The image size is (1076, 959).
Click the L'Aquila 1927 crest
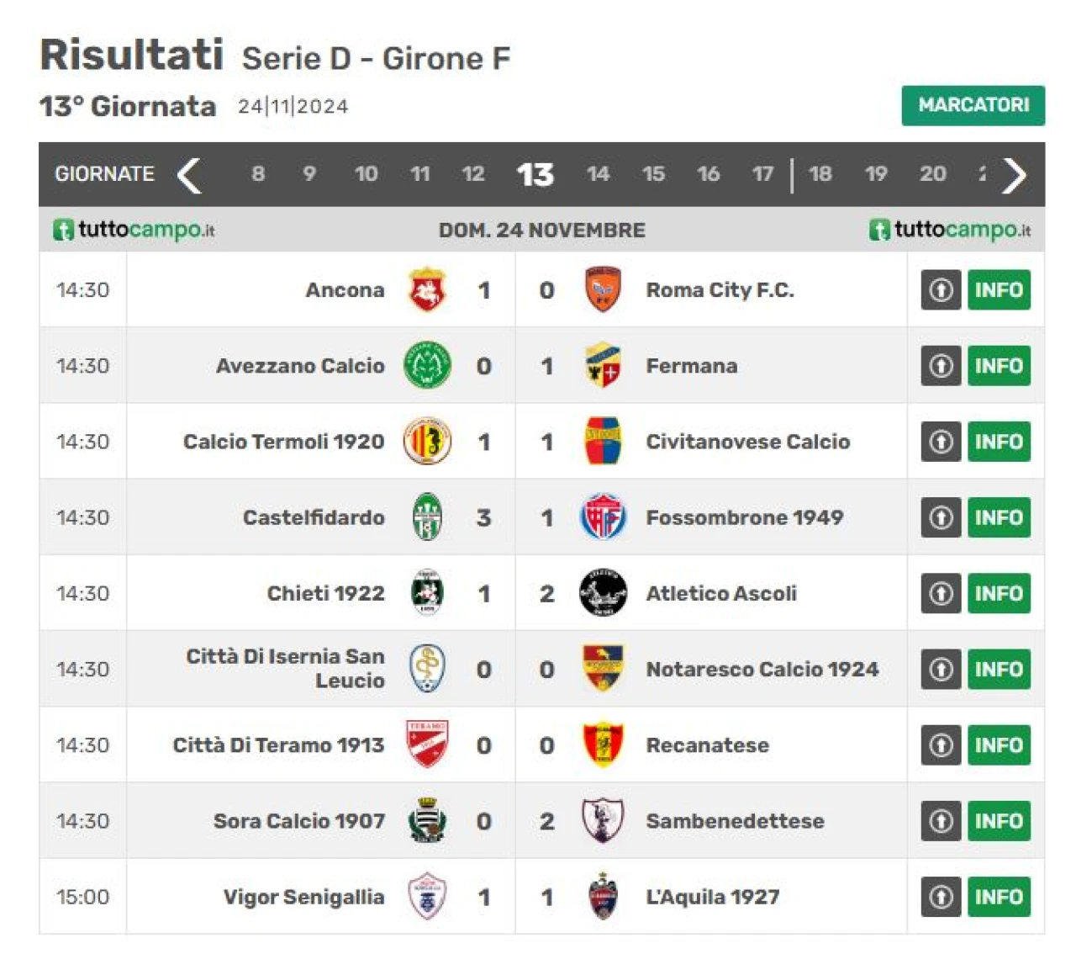tap(603, 896)
